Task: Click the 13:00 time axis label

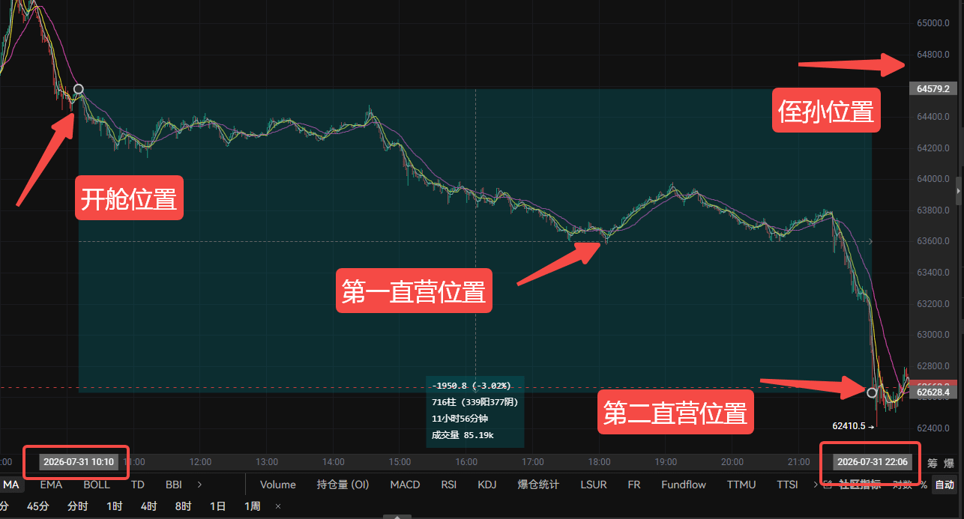Action: [267, 462]
